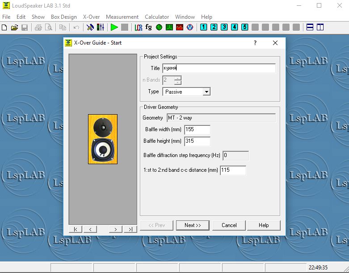
Task: Increase n Bands with the up arrow
Action: 177,78
